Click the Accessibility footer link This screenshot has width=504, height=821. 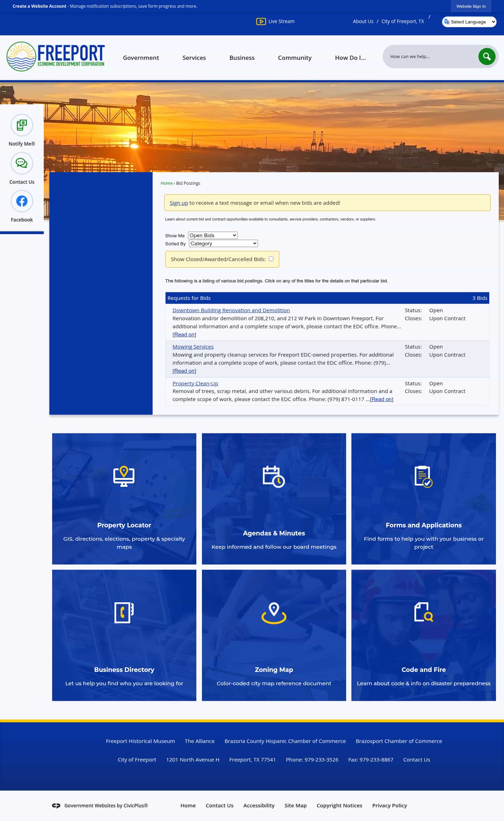point(259,805)
